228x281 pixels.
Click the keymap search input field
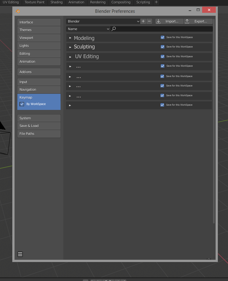(x=161, y=29)
